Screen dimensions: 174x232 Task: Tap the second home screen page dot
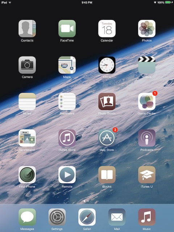(x=88, y=201)
